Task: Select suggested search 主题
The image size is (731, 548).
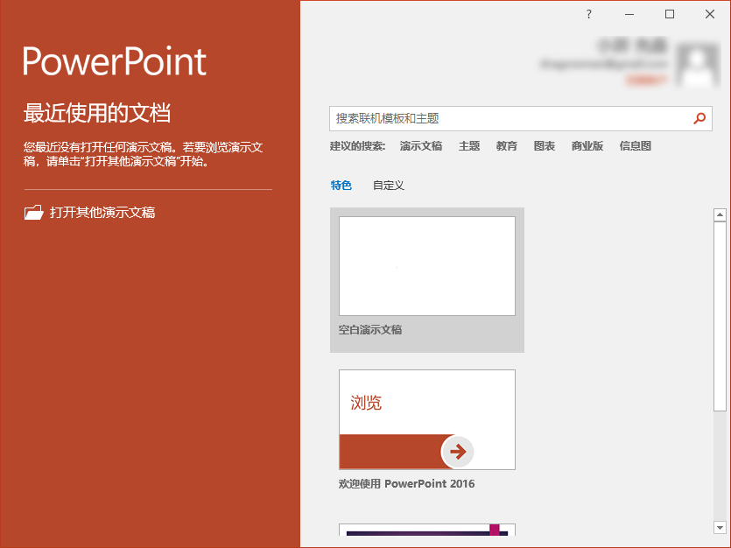Action: pyautogui.click(x=469, y=146)
